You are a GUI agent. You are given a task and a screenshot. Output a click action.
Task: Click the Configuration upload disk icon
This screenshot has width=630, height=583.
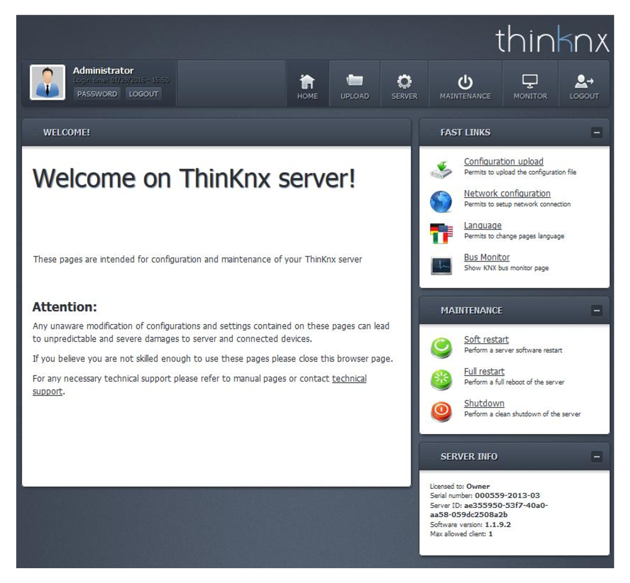click(x=441, y=169)
